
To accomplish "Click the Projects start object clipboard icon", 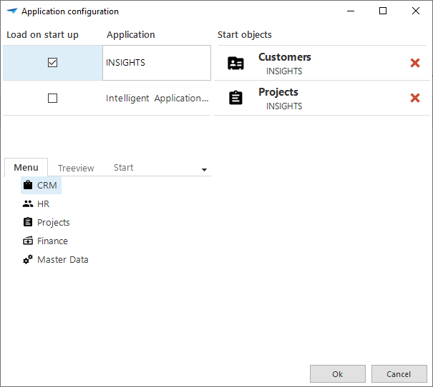I will pos(235,98).
